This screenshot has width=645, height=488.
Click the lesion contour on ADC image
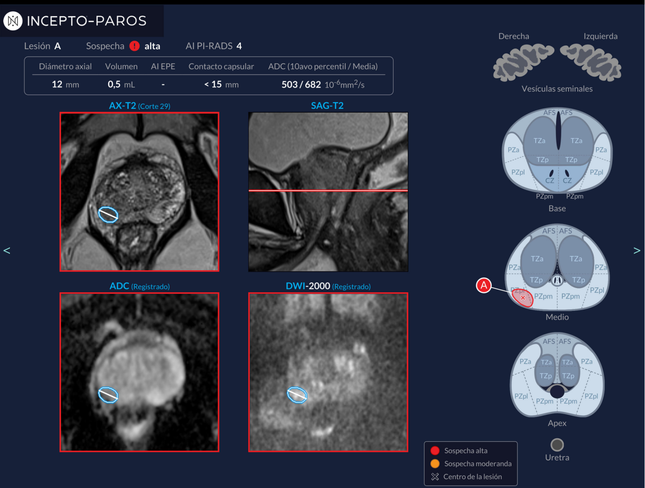tap(108, 395)
